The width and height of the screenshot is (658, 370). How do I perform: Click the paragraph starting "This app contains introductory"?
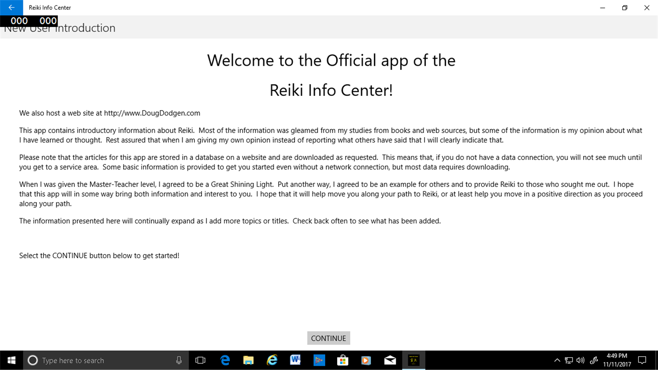click(331, 135)
